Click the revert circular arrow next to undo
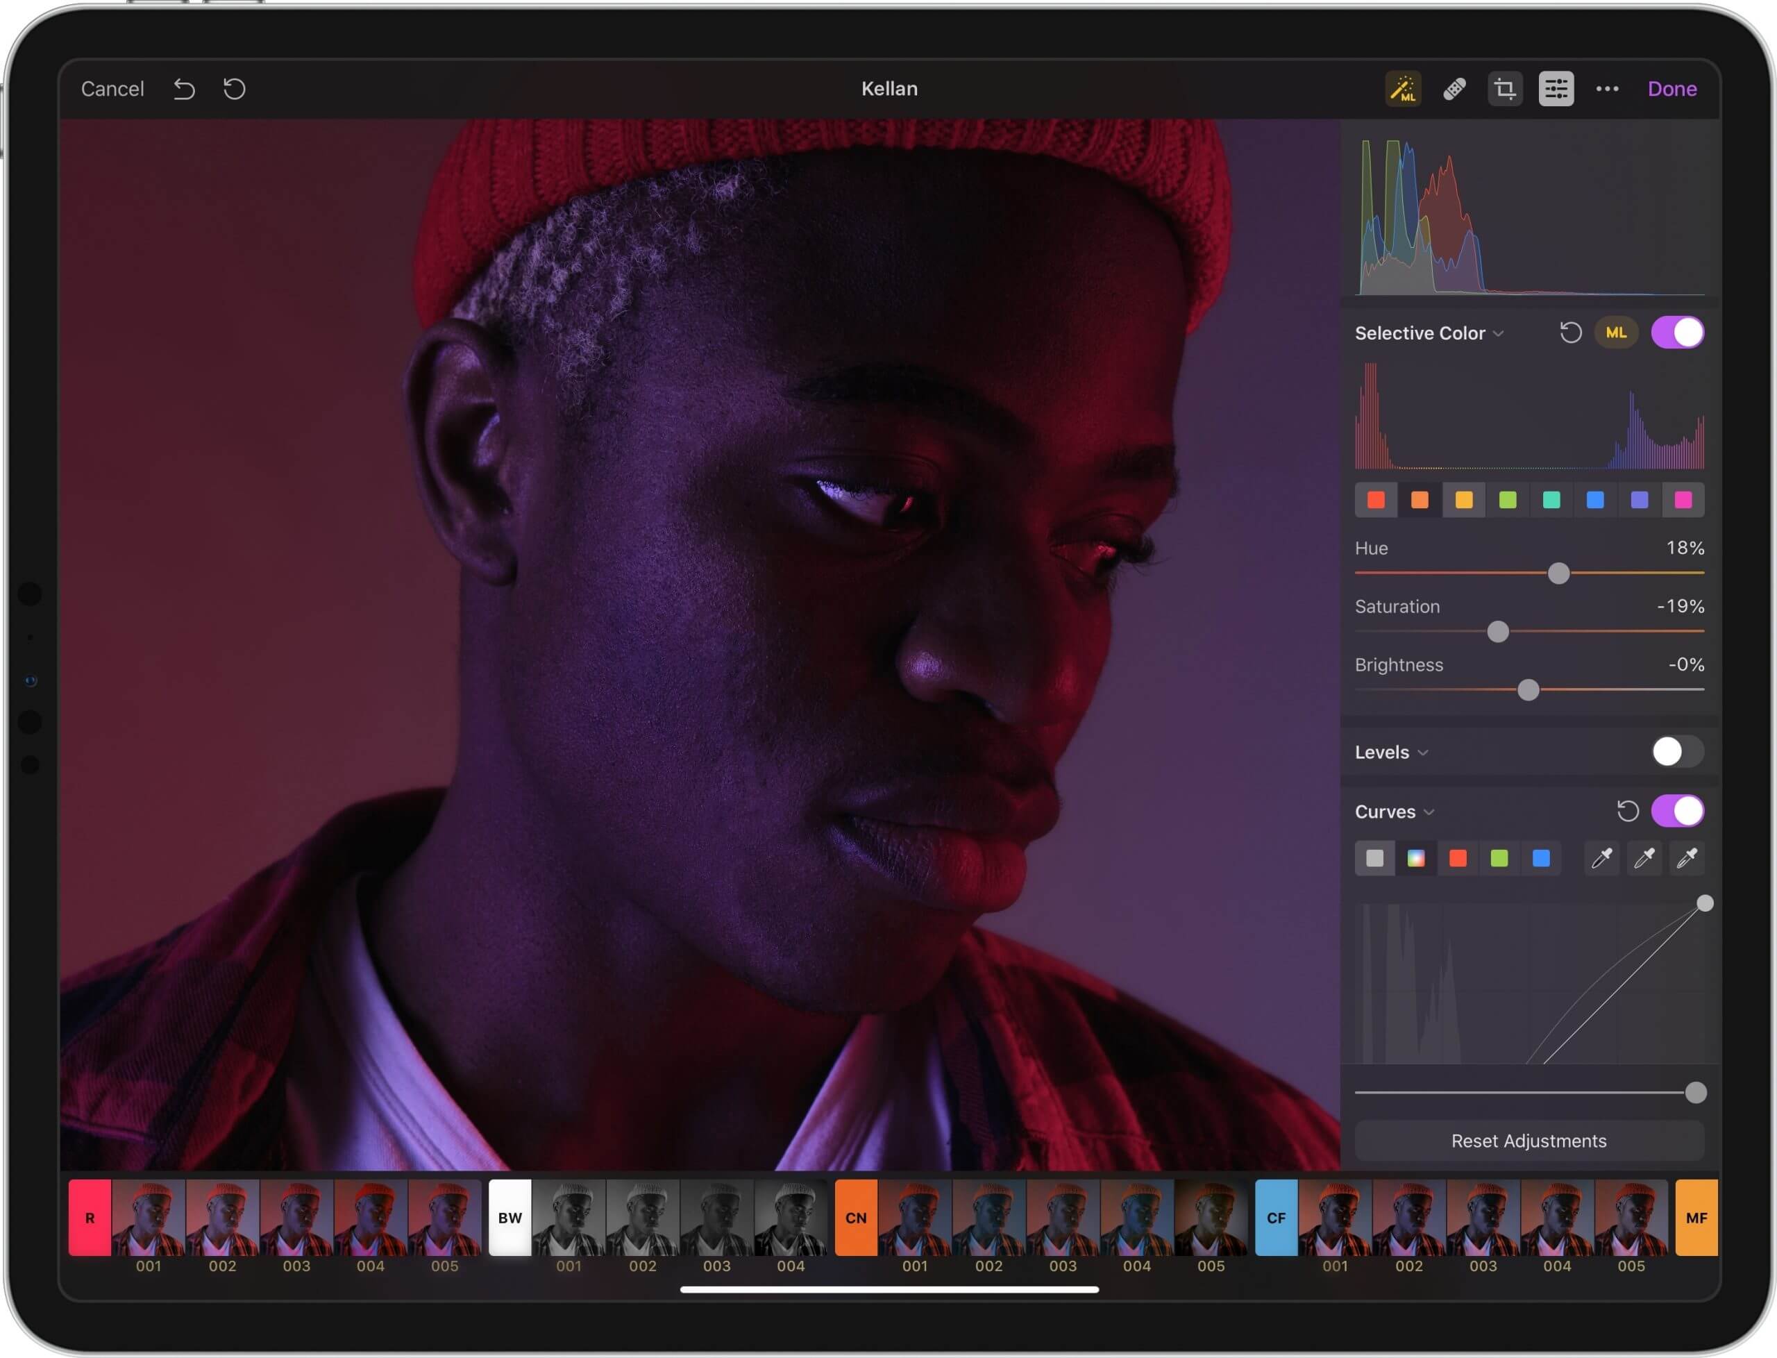The width and height of the screenshot is (1777, 1358). coord(235,89)
